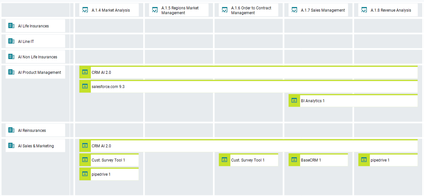Click the chart icon next to A.1.8 Revenue Analysis
The image size is (424, 196).
[364, 10]
